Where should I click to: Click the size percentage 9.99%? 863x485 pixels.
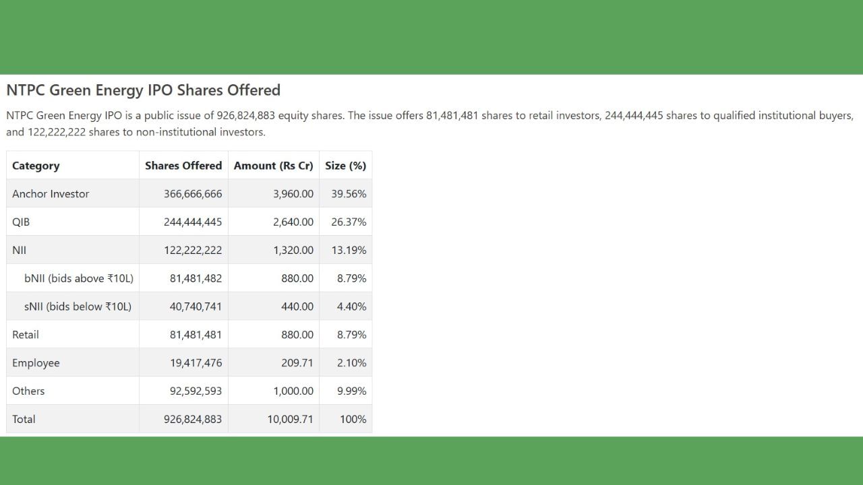pyautogui.click(x=352, y=391)
